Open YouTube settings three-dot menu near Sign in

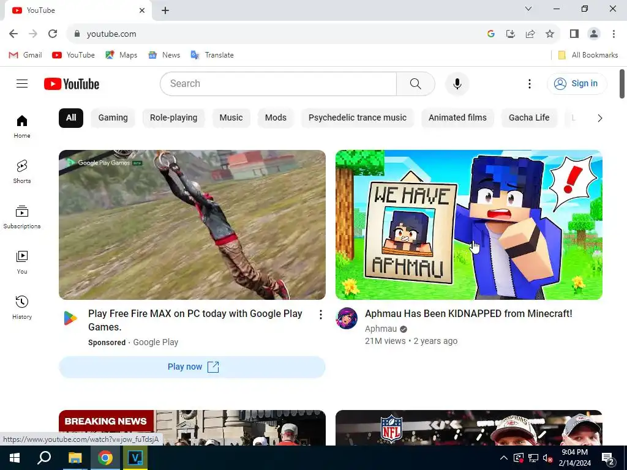(530, 84)
